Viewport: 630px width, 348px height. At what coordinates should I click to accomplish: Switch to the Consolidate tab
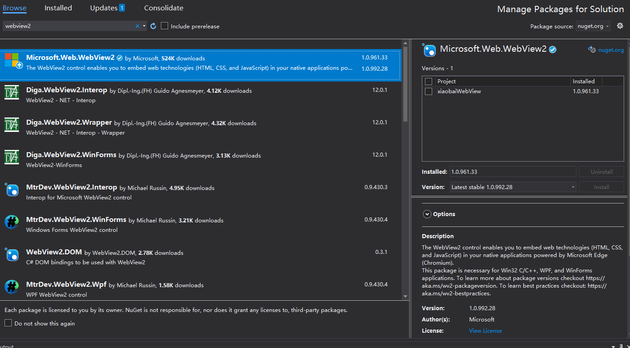point(164,8)
